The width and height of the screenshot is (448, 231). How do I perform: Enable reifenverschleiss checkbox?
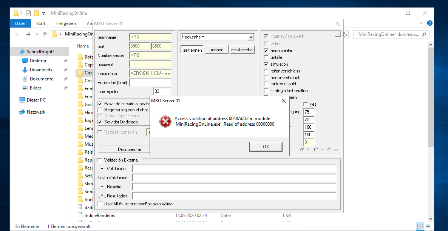266,71
